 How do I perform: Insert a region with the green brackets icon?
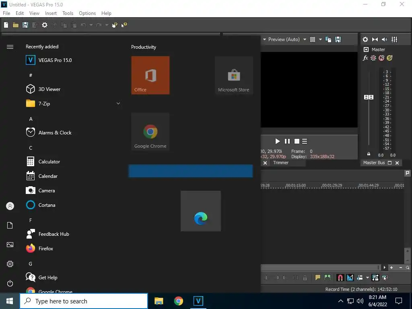tap(328, 278)
